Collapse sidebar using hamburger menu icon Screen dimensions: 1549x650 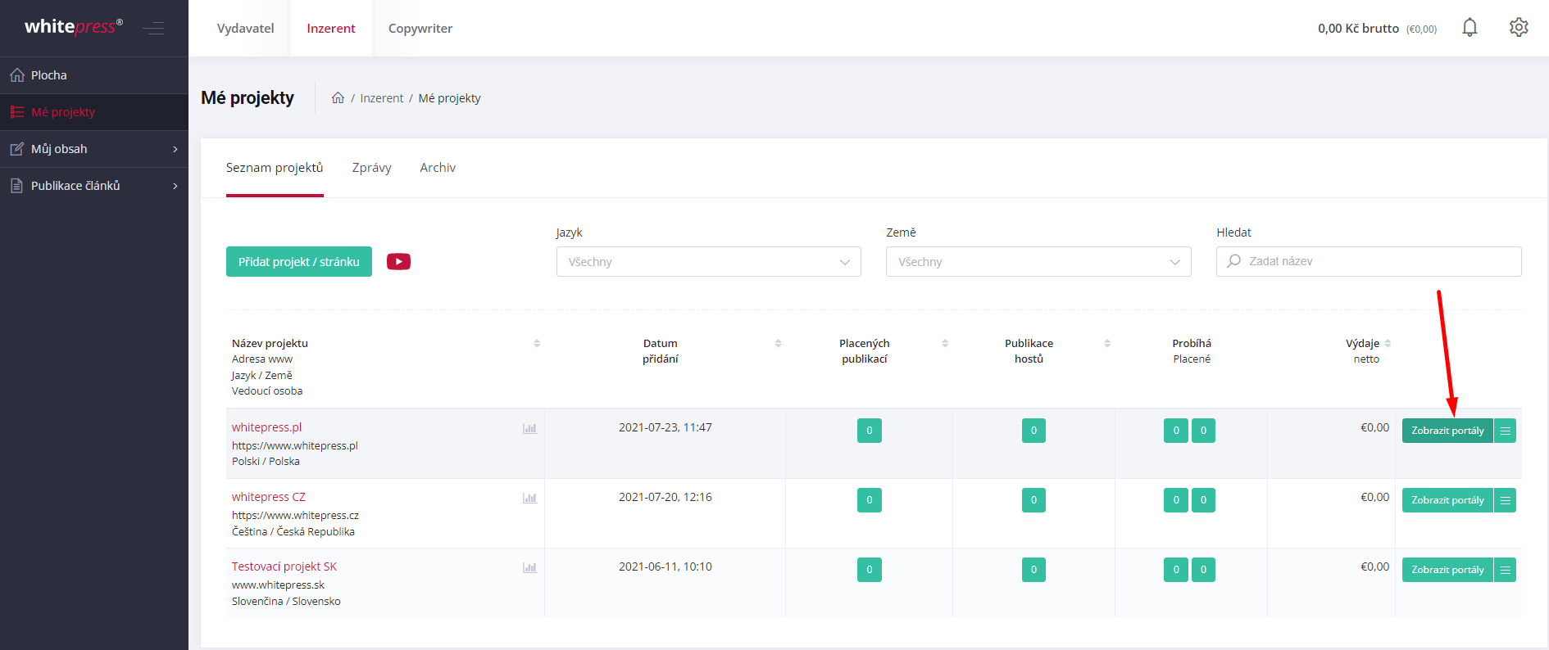(x=153, y=29)
